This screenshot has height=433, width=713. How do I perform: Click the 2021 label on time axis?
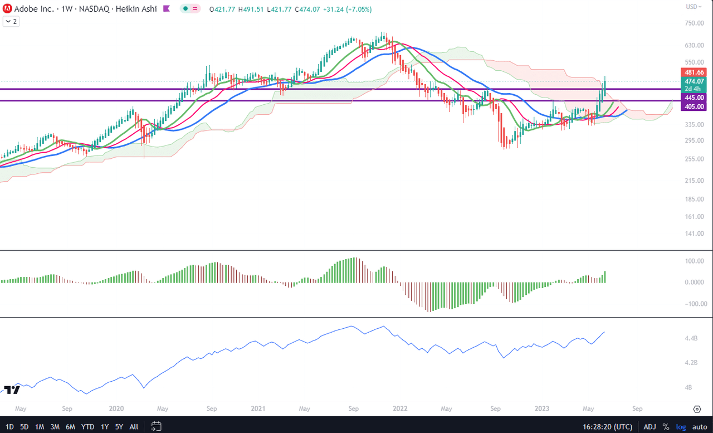pyautogui.click(x=257, y=408)
